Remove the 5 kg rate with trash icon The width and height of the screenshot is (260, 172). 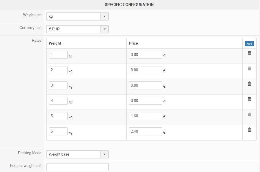(x=249, y=114)
